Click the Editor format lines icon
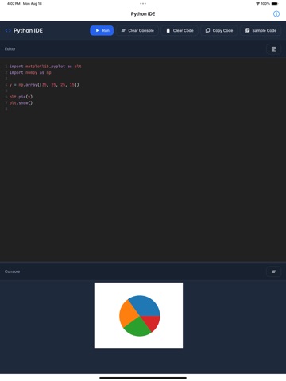This screenshot has width=286, height=381. pos(273,49)
